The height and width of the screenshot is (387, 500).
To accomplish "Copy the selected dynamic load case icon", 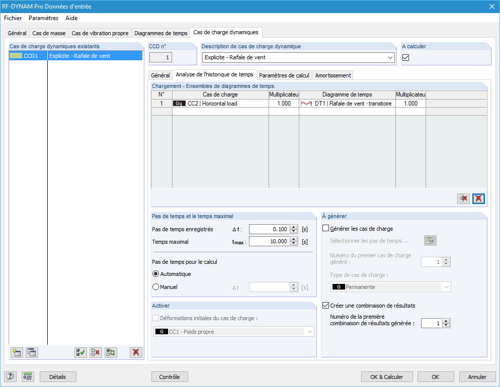I will point(32,352).
